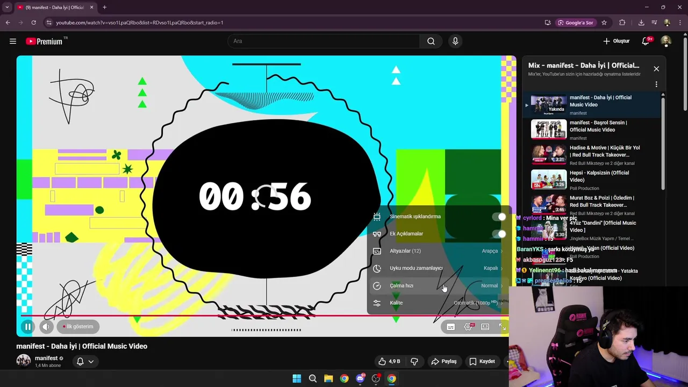Bookmark this page with the star
This screenshot has height=387, width=688.
point(604,23)
